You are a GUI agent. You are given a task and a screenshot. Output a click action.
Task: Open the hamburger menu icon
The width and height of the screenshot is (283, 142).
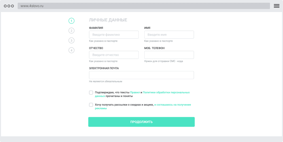pos(276,6)
